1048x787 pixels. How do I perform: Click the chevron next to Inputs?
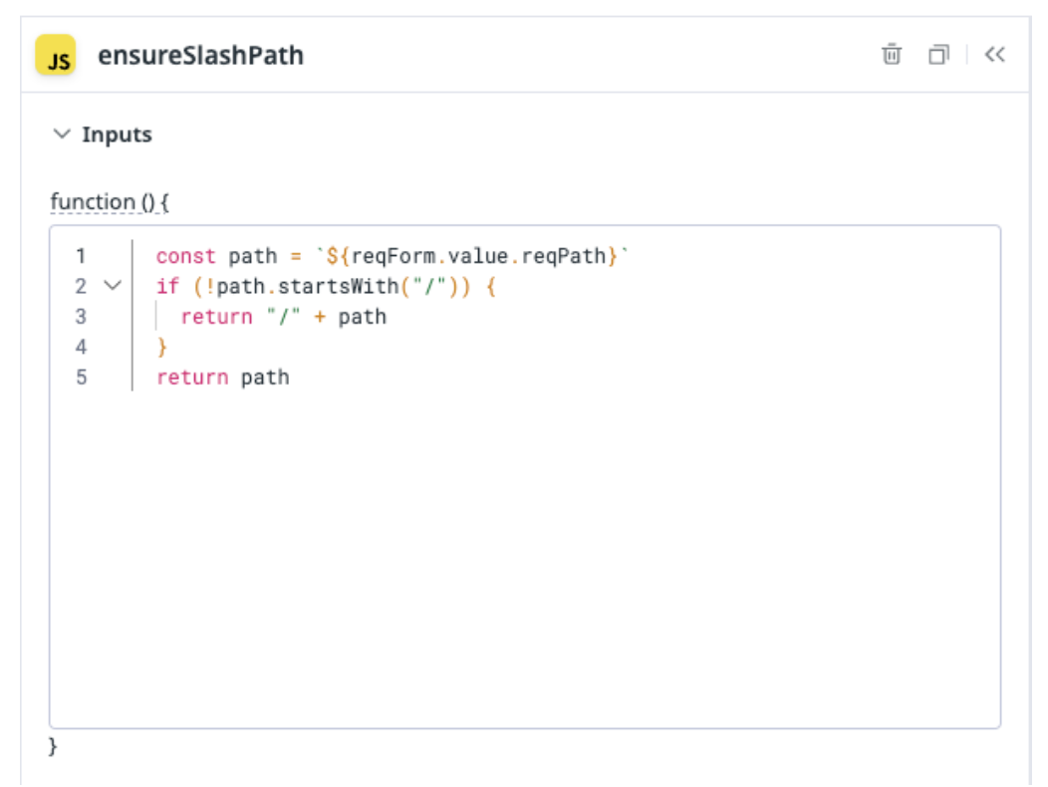(62, 133)
